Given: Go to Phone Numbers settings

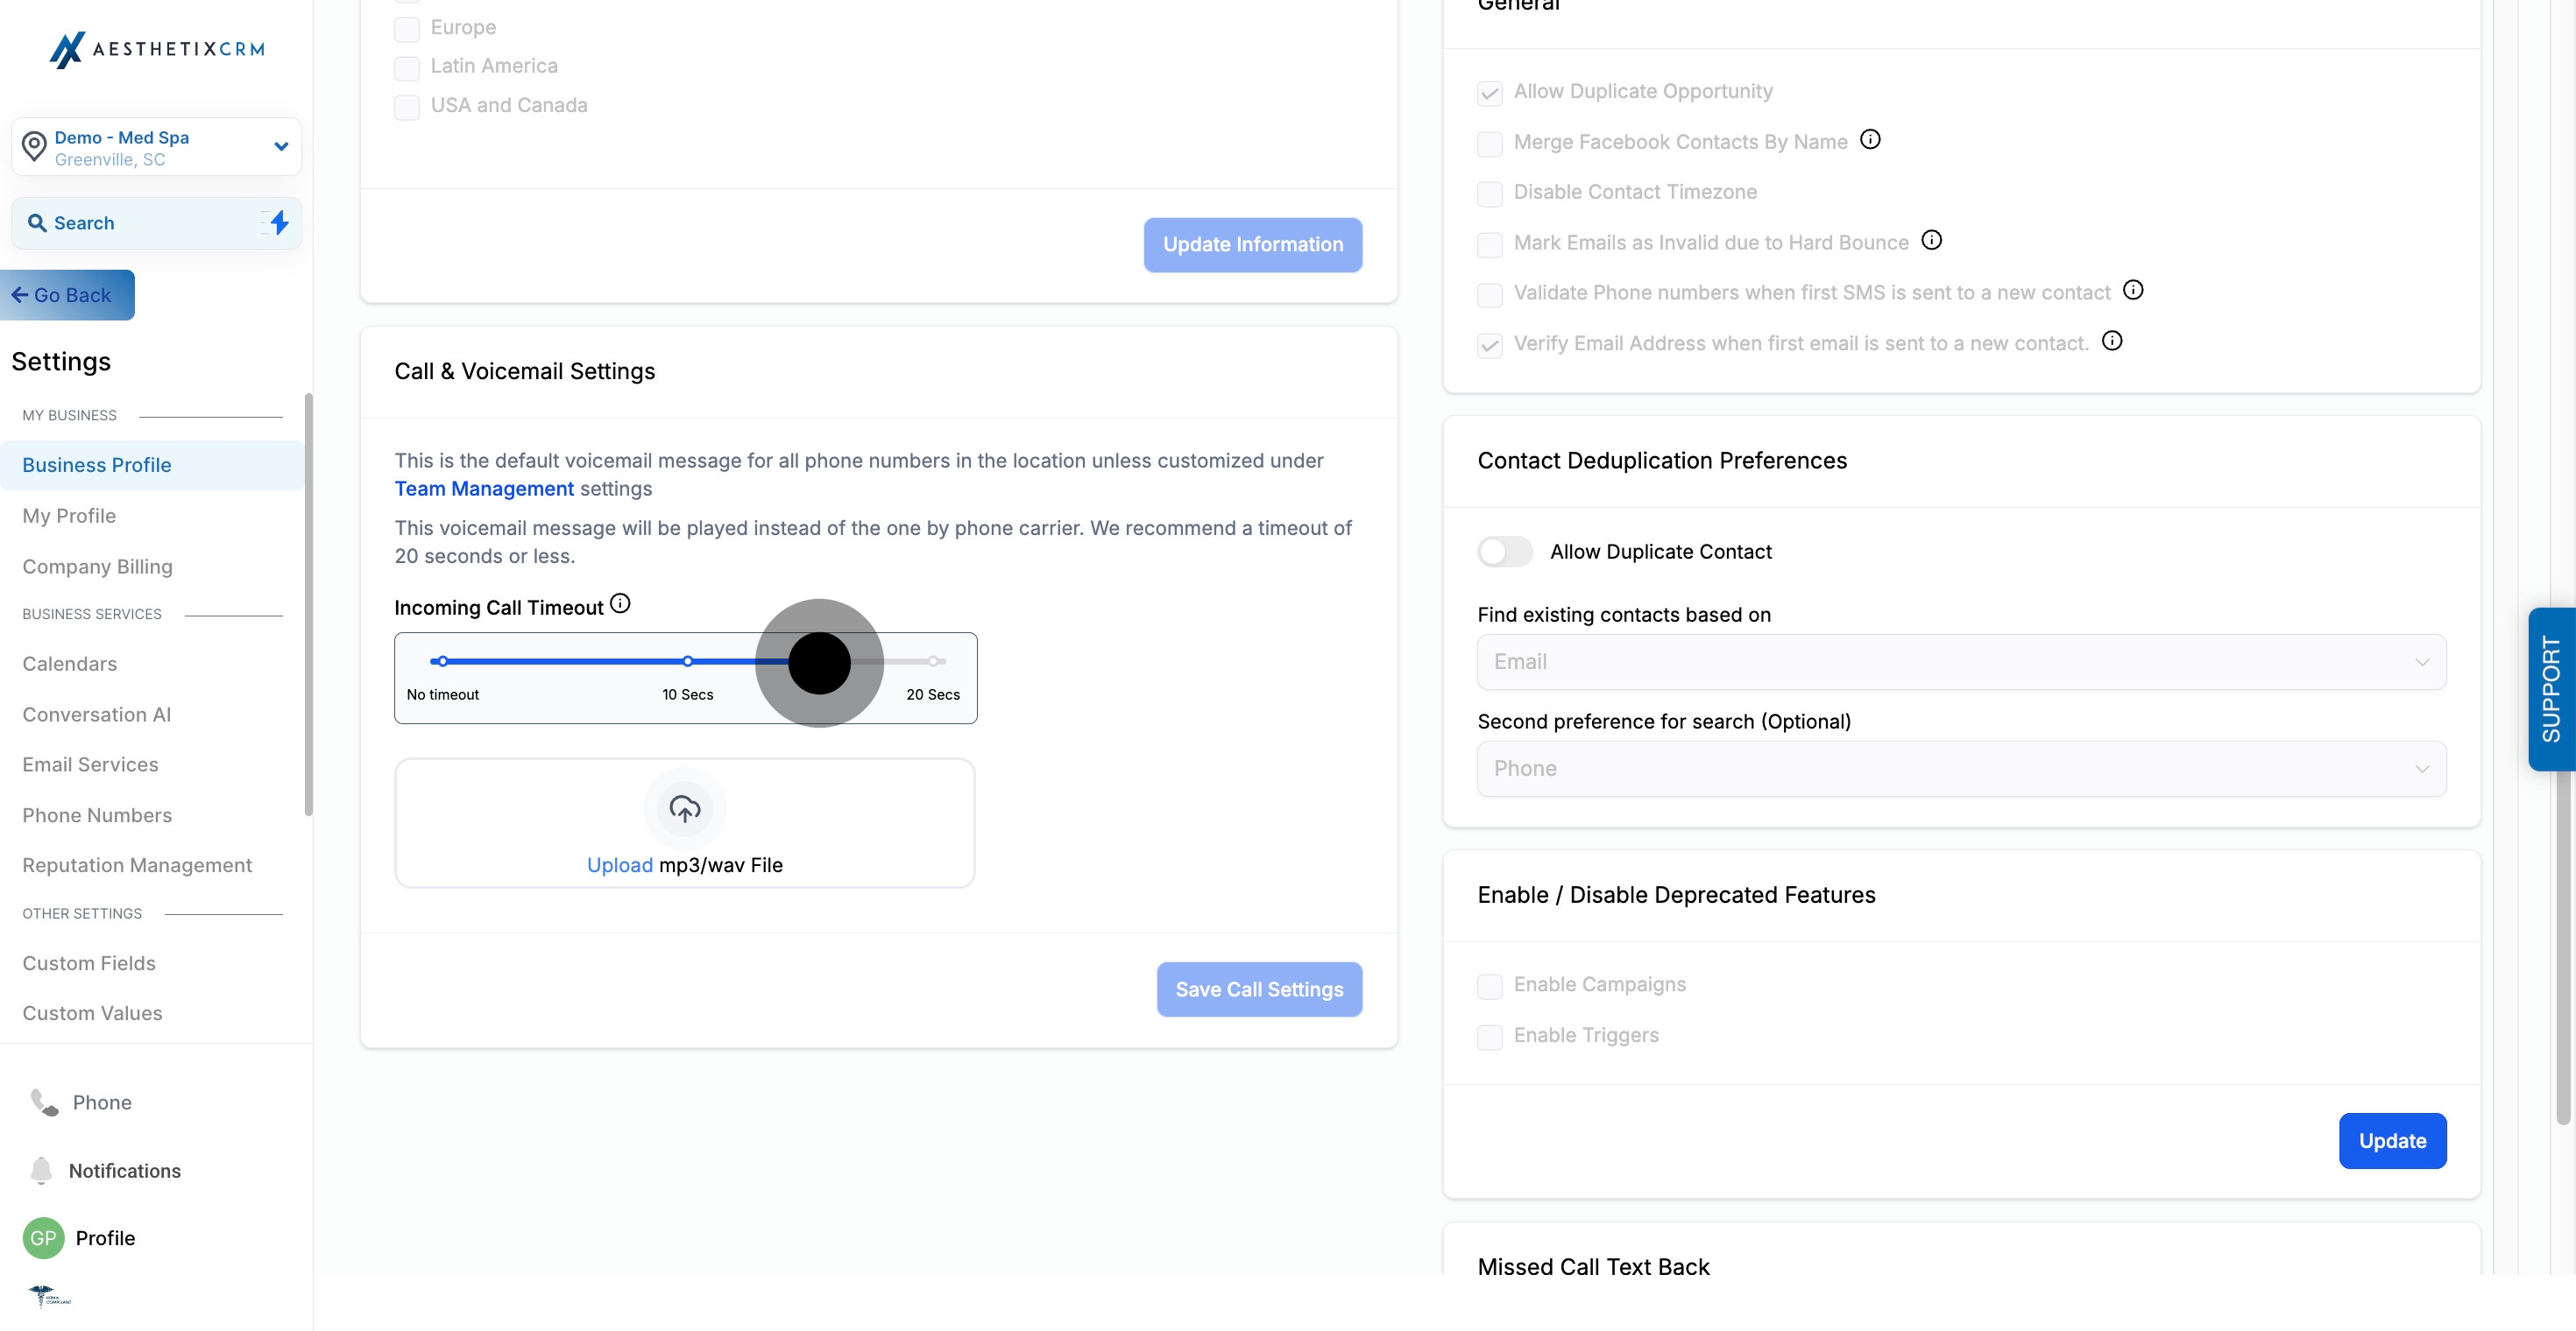Looking at the screenshot, I should (x=97, y=814).
